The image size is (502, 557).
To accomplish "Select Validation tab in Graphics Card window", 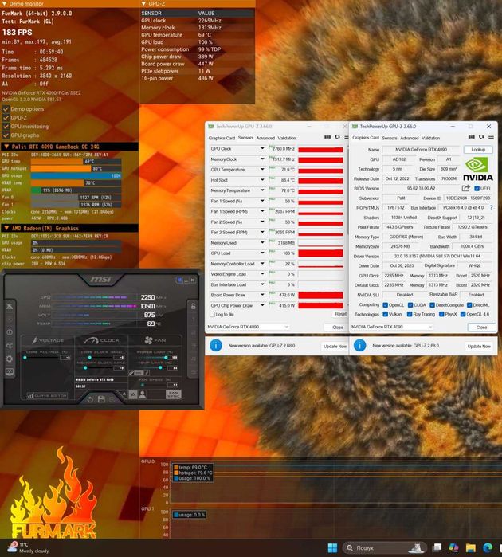I will (x=430, y=138).
